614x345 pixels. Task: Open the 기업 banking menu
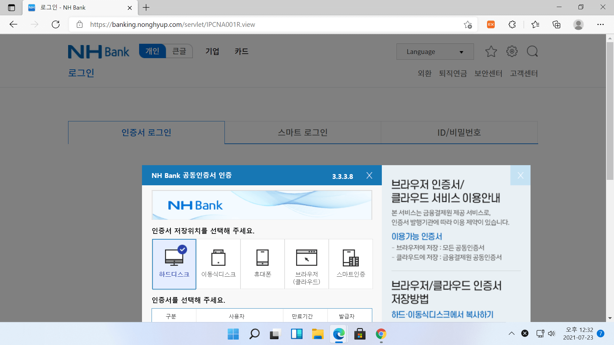coord(212,51)
